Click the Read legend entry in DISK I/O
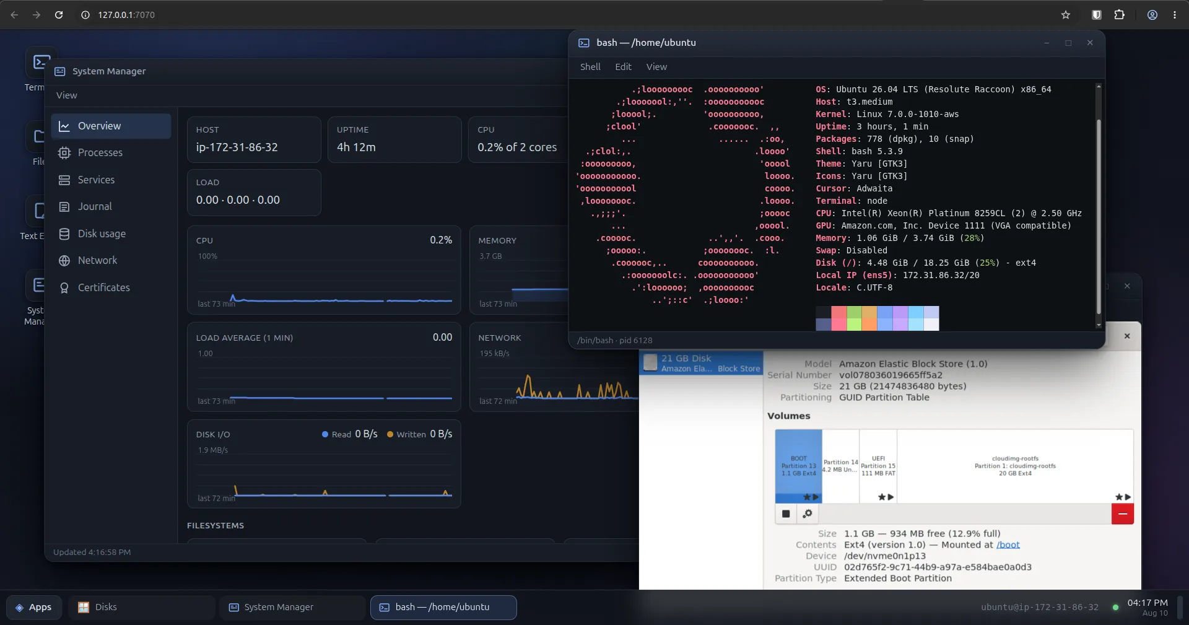The height and width of the screenshot is (625, 1189). tap(350, 434)
